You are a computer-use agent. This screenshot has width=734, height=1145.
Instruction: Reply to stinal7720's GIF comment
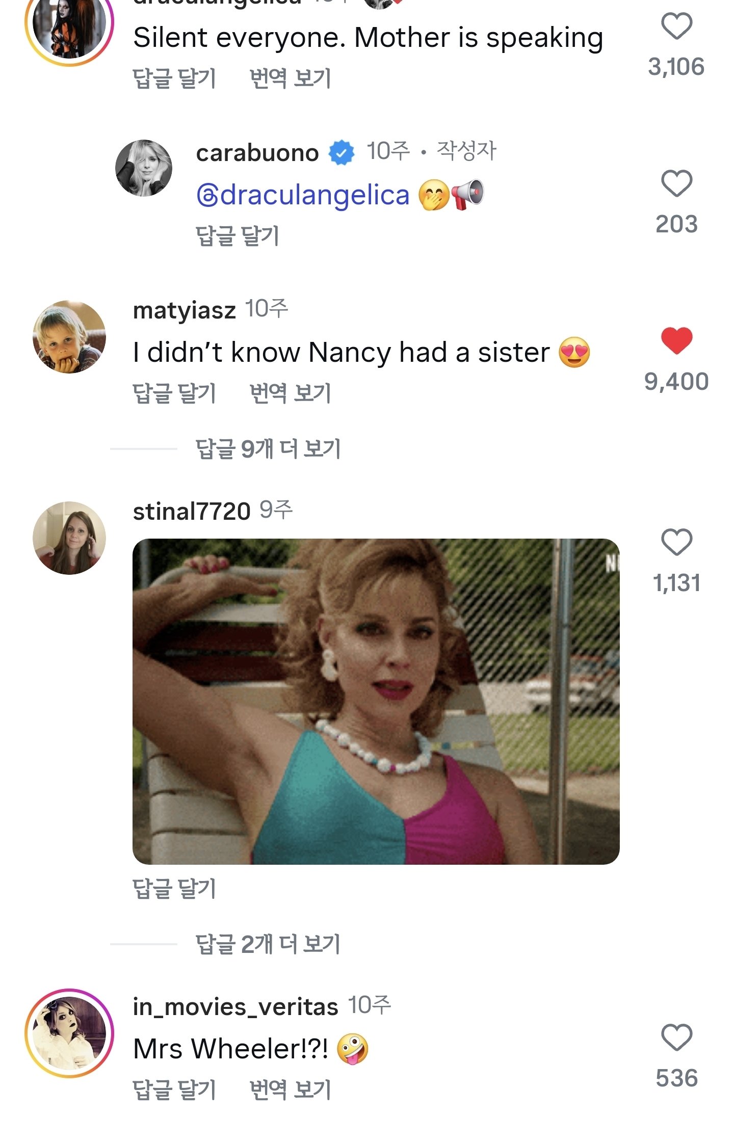pyautogui.click(x=174, y=889)
